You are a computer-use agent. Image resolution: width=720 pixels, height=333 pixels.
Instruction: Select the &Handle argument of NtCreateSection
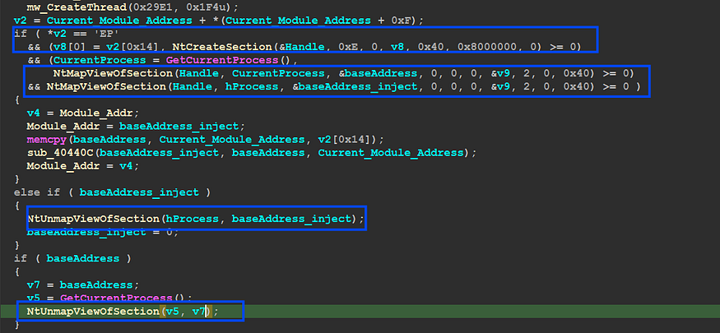point(301,47)
